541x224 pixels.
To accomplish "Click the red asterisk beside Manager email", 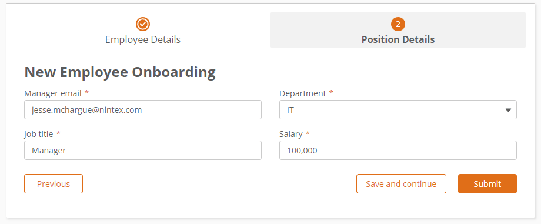I will point(86,92).
